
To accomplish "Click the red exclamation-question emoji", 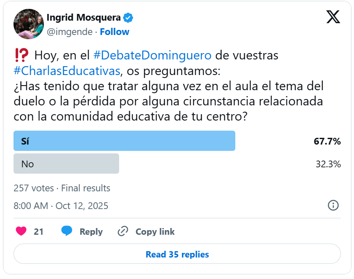I will point(21,55).
